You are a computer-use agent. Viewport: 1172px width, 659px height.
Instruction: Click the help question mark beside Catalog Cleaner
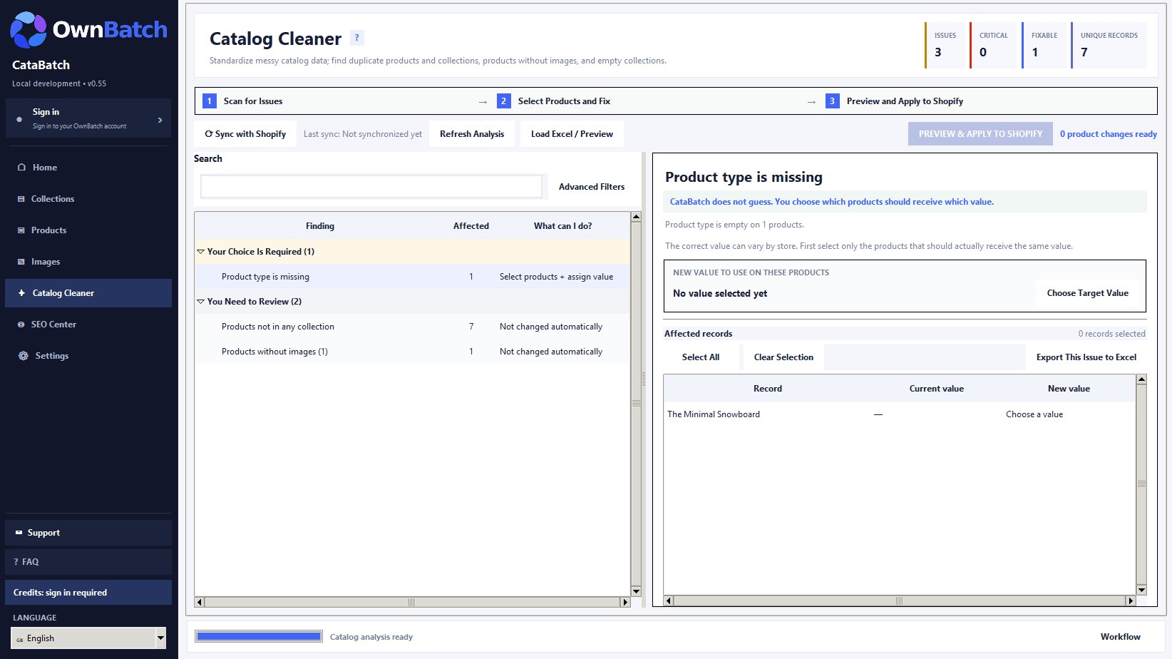tap(357, 38)
